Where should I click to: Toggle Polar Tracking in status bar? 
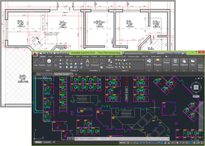tap(141, 143)
